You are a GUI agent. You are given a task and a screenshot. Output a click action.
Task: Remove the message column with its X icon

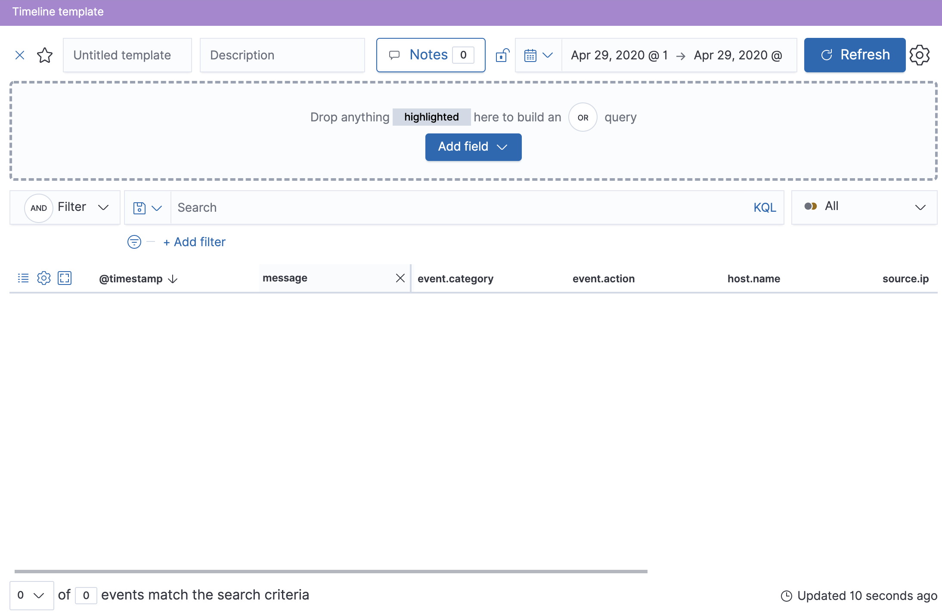pos(400,278)
